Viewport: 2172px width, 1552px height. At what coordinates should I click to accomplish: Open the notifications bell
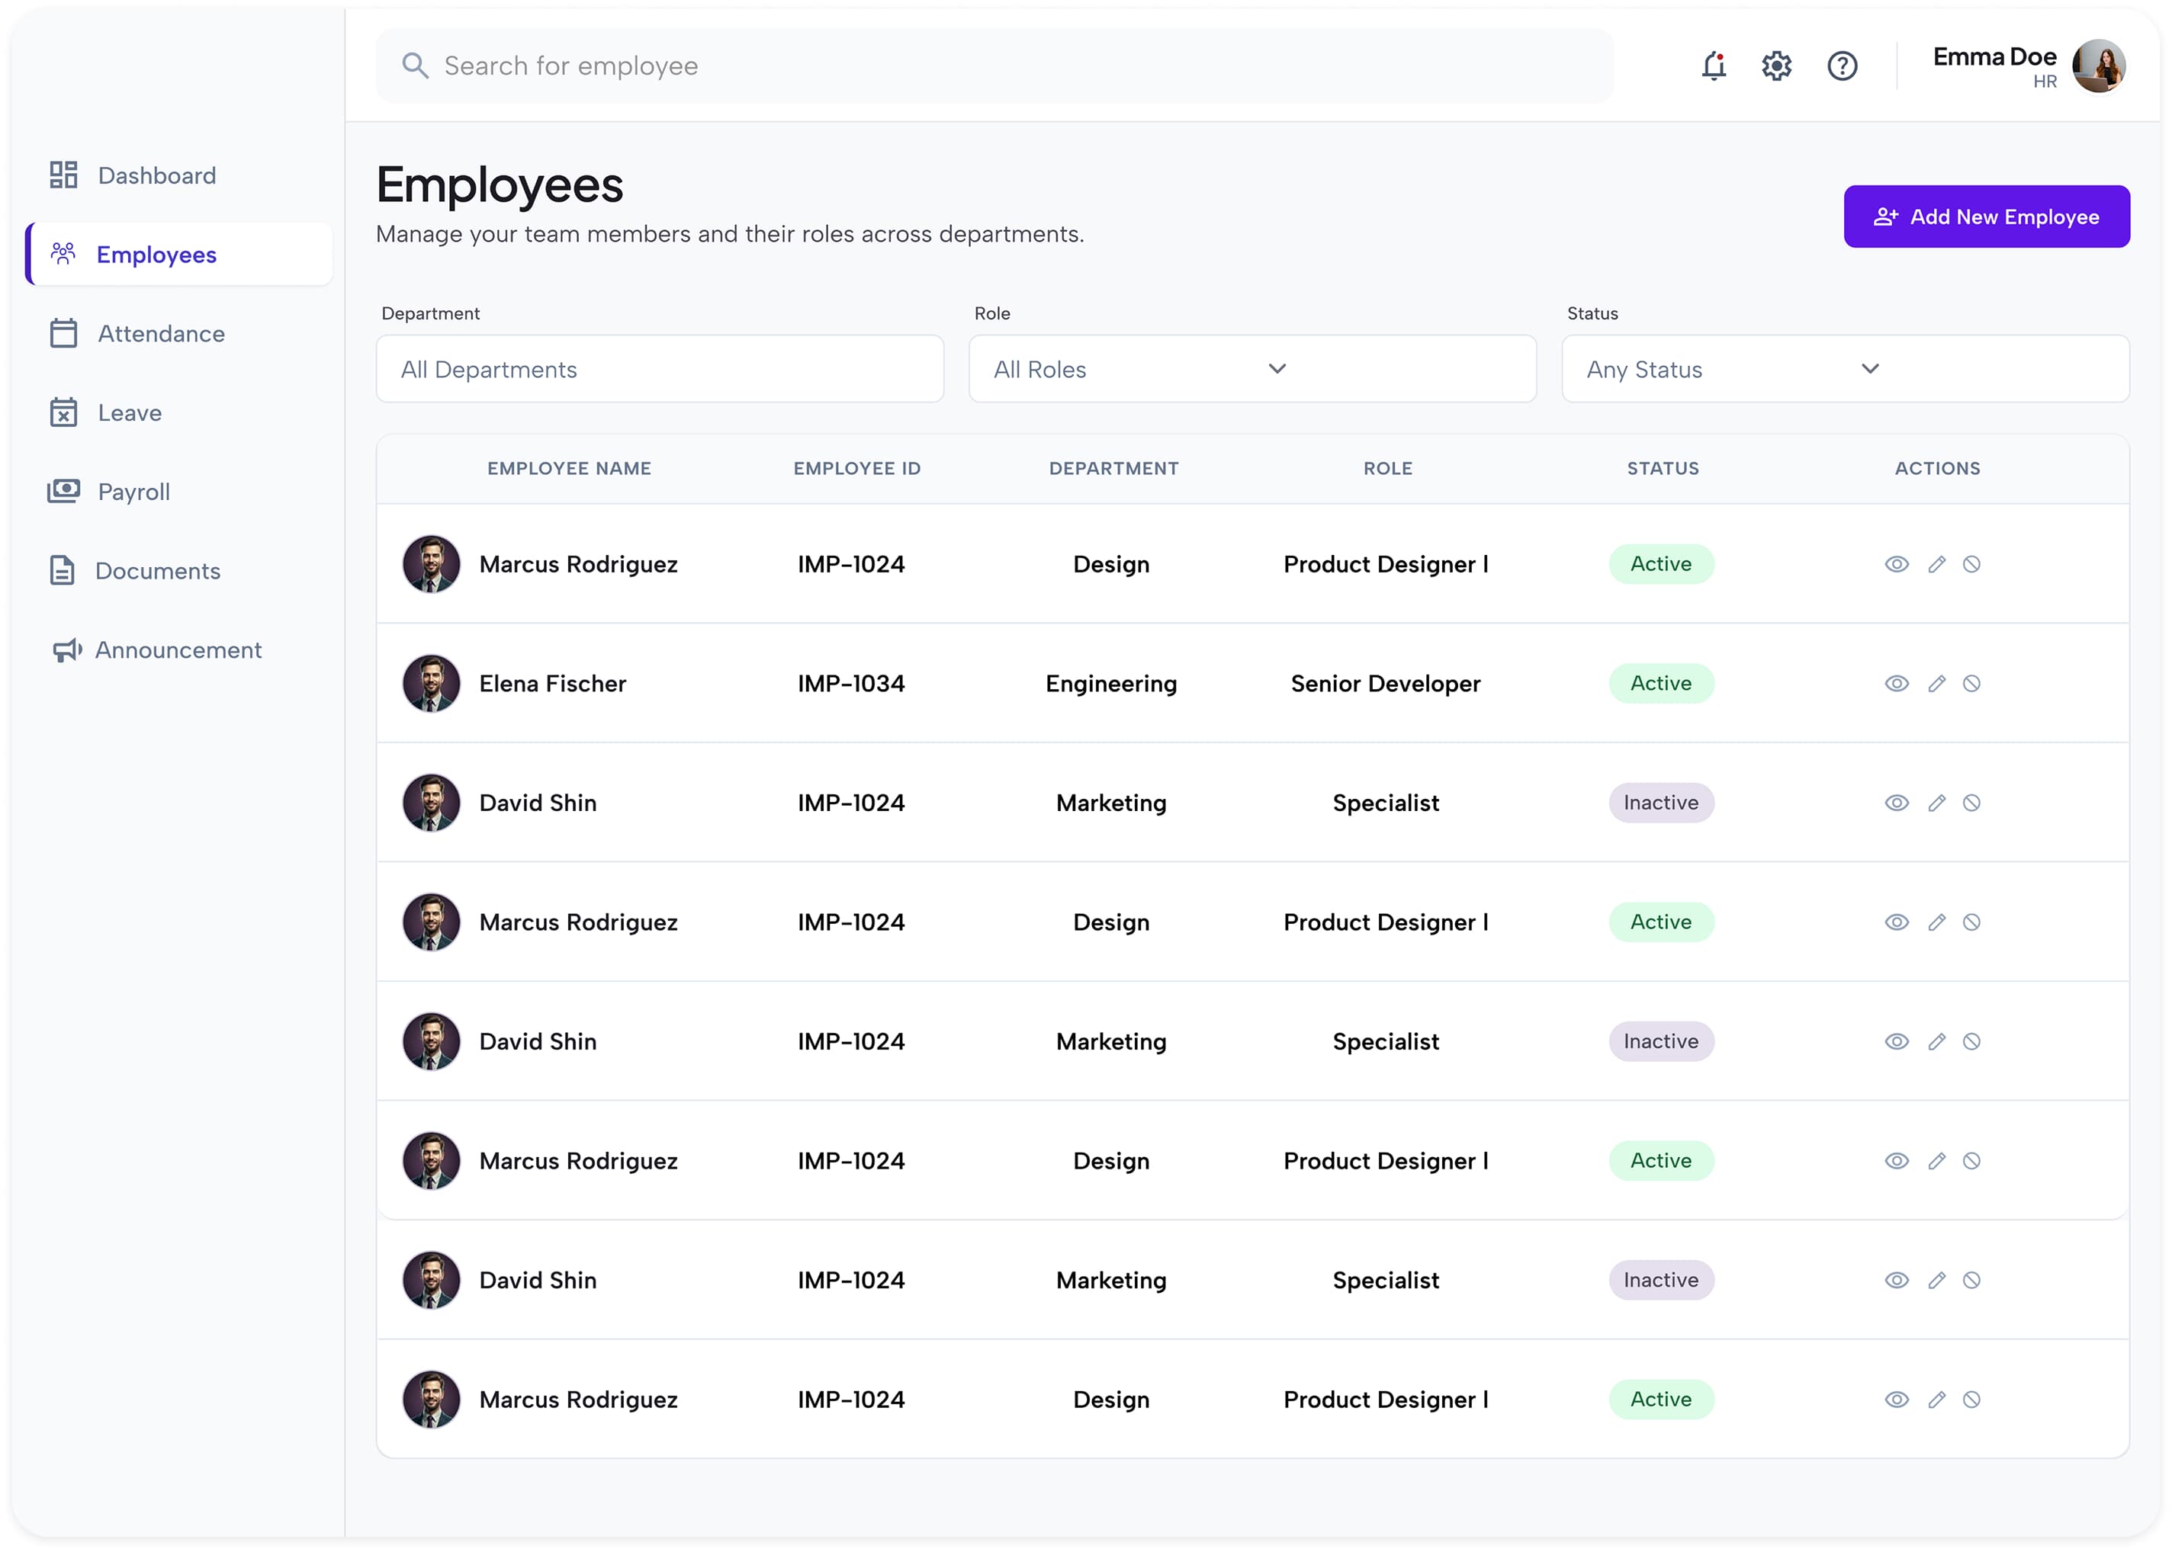point(1713,66)
